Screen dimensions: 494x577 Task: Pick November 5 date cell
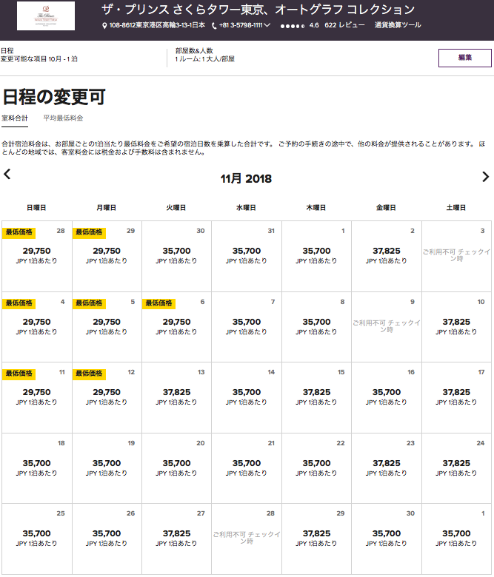point(107,327)
